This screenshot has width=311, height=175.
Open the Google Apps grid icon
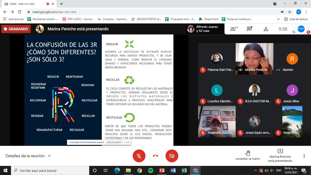[x=5, y=19]
